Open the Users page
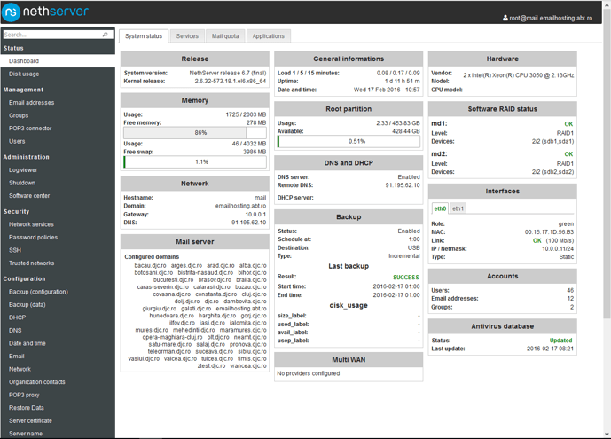 click(x=17, y=141)
